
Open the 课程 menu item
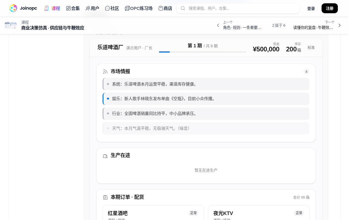pyautogui.click(x=52, y=8)
